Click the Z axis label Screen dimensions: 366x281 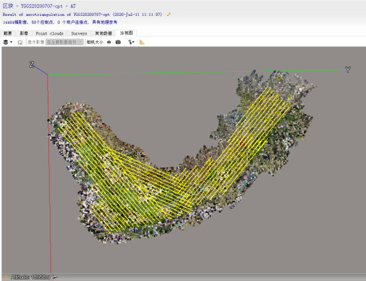pyautogui.click(x=32, y=64)
